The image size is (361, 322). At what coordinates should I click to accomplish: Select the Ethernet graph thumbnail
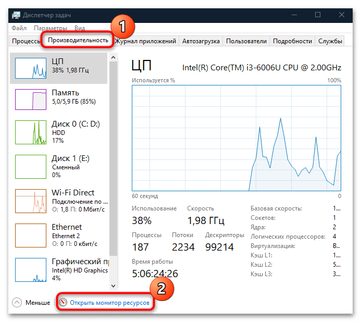tap(31, 235)
